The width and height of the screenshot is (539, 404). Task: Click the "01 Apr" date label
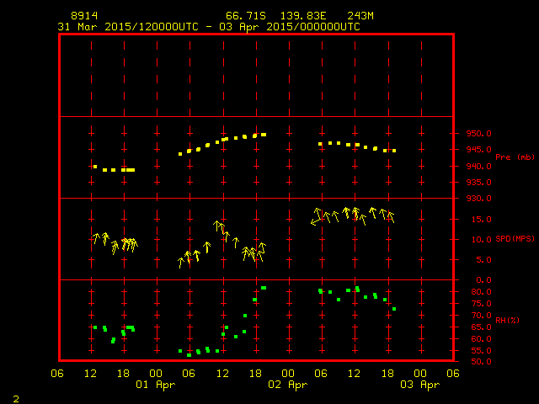155,385
